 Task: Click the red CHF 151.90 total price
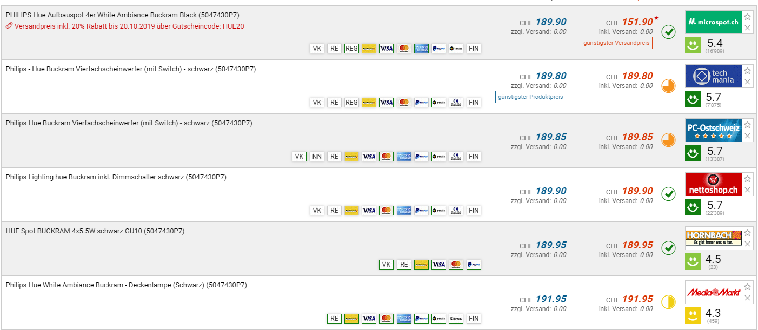tap(637, 22)
